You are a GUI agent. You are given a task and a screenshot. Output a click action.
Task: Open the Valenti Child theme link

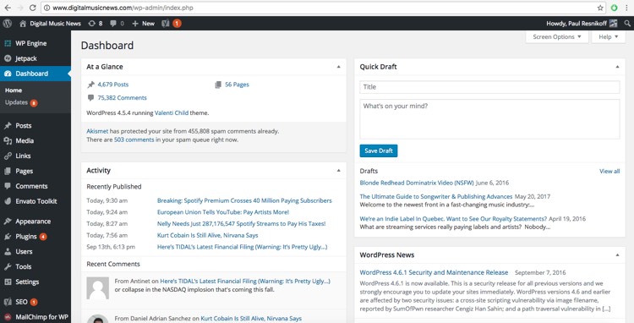172,113
